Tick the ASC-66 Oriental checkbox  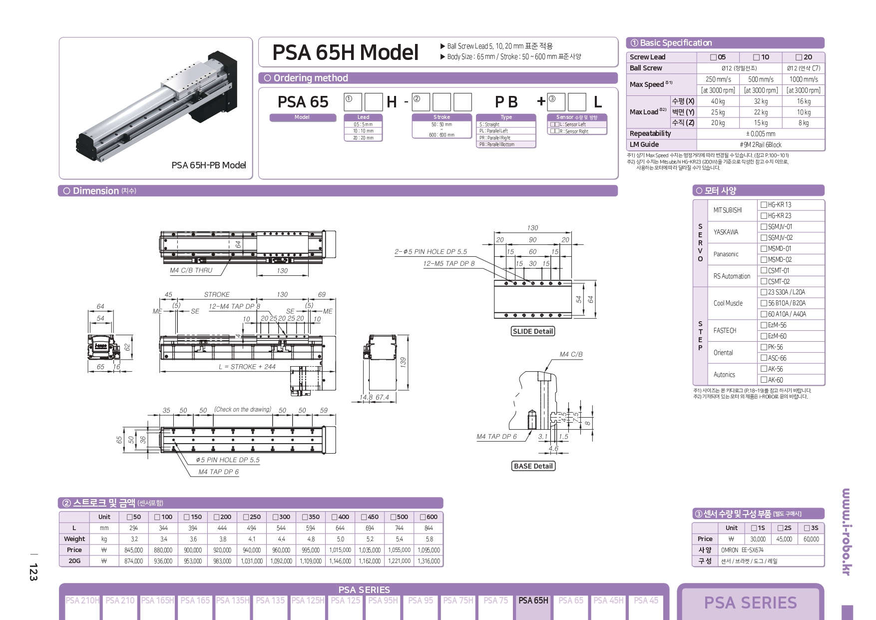(x=764, y=358)
